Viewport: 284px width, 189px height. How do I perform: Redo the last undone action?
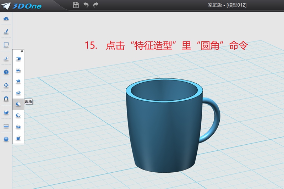pyautogui.click(x=95, y=5)
